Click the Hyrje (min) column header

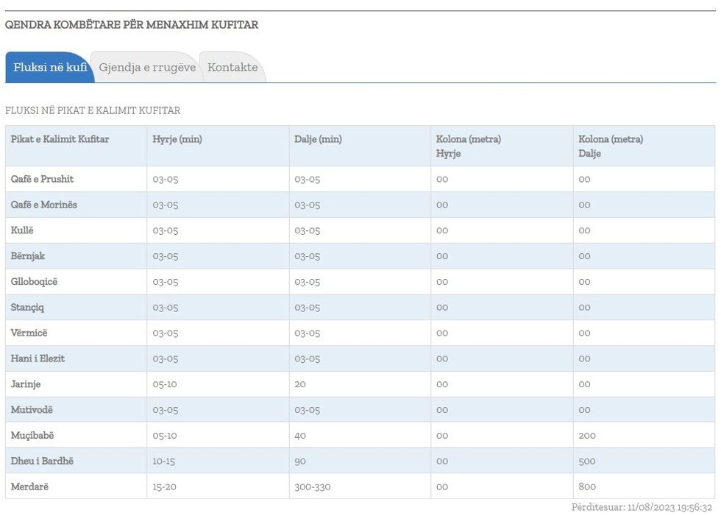[177, 139]
